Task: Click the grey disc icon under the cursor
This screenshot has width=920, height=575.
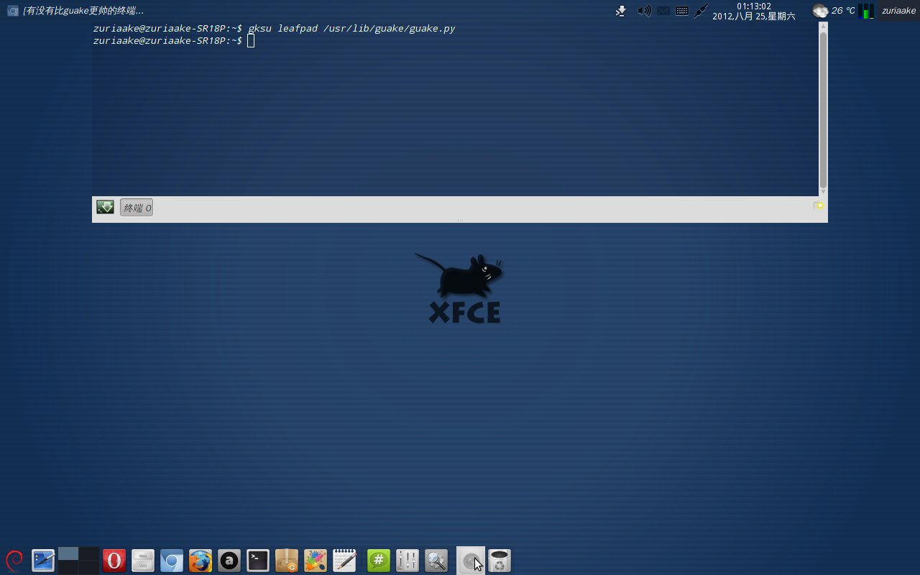Action: pos(471,560)
